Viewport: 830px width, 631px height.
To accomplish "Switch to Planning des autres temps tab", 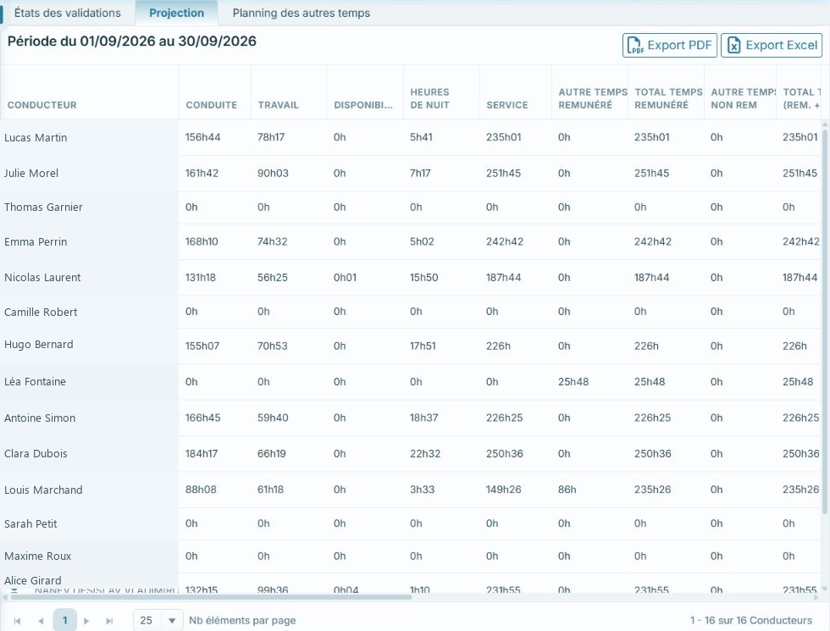I will pos(302,13).
